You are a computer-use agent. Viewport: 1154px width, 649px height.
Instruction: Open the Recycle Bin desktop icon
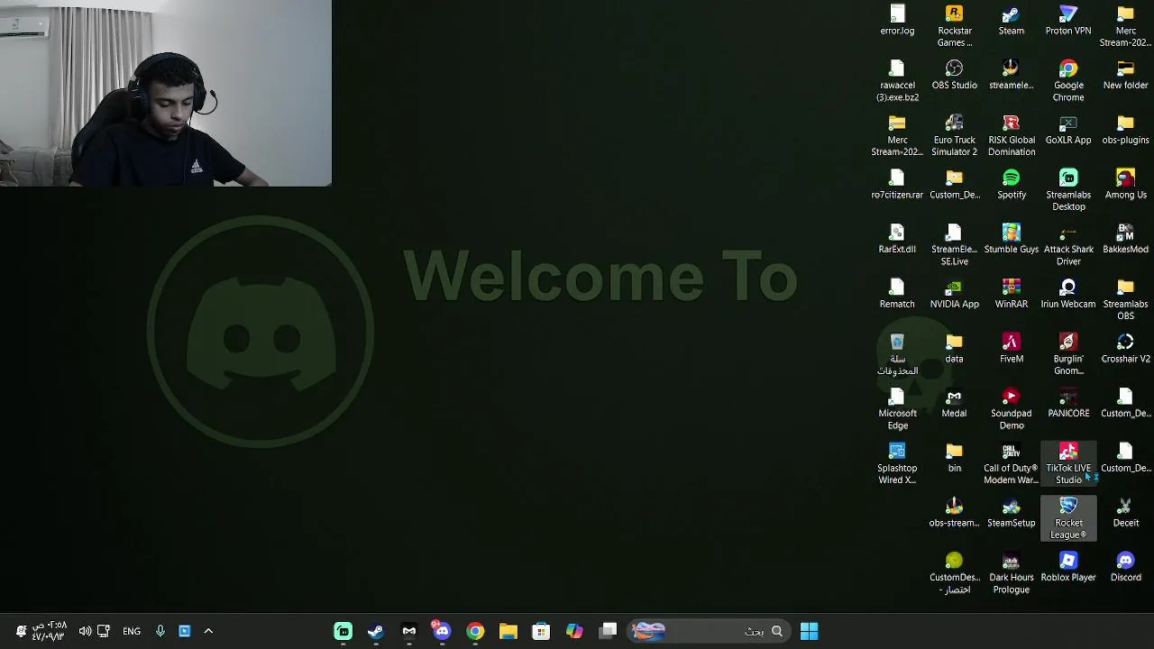pyautogui.click(x=897, y=354)
